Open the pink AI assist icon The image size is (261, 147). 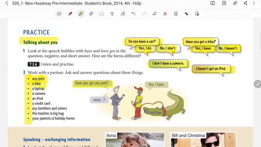point(165,13)
